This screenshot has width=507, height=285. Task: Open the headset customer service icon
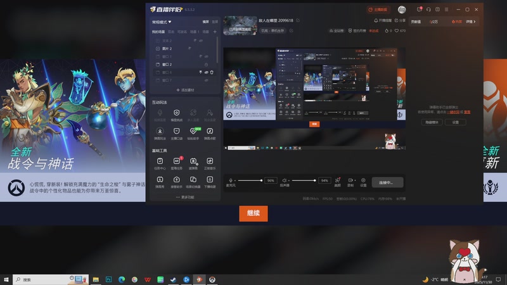click(428, 9)
